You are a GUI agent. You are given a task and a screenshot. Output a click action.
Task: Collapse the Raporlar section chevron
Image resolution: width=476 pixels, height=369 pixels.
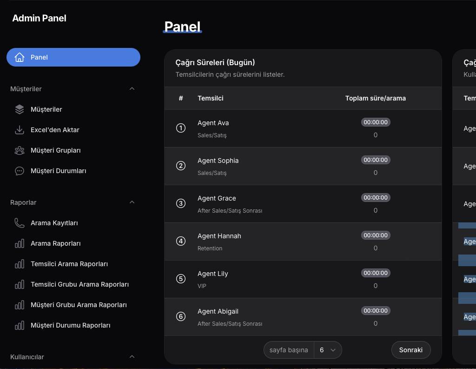coord(132,202)
